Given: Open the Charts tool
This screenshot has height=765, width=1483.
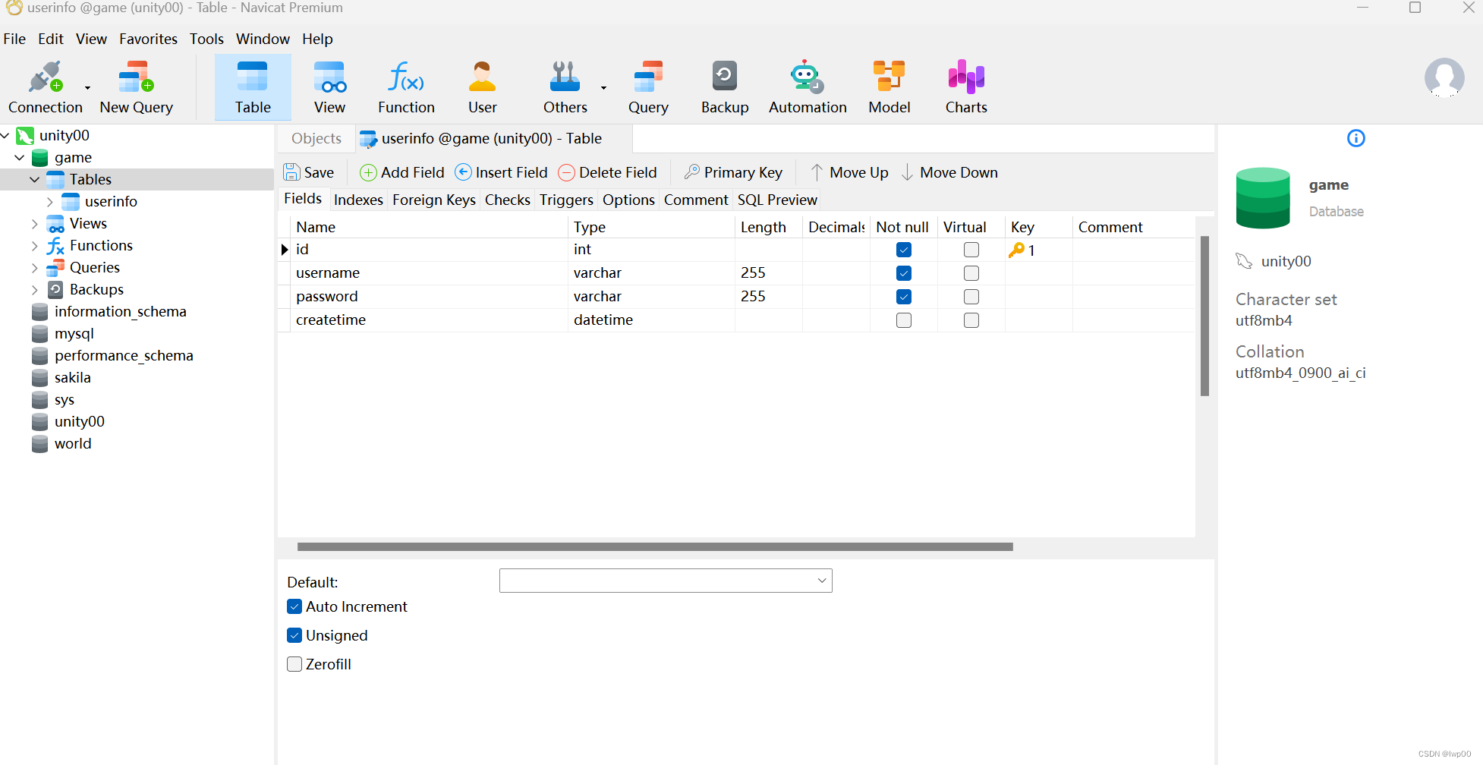Looking at the screenshot, I should (965, 86).
